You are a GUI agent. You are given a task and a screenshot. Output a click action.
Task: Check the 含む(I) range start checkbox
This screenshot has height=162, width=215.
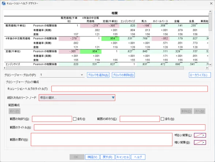tap(74, 119)
